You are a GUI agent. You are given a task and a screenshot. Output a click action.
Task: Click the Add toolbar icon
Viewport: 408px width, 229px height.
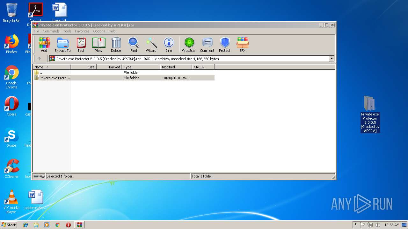[x=44, y=45]
